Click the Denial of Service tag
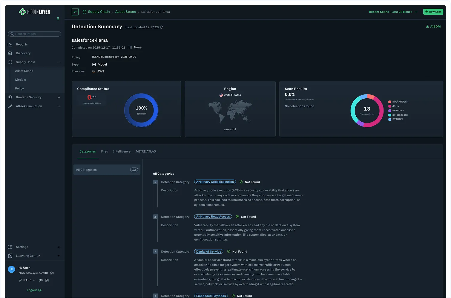Image resolution: width=451 pixels, height=298 pixels. click(209, 252)
